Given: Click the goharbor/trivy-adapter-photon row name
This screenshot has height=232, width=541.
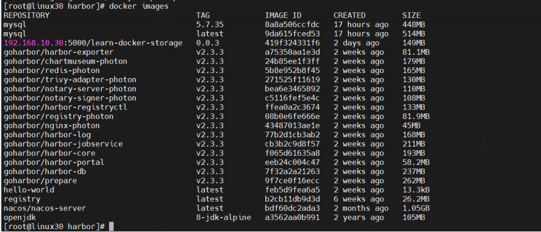Looking at the screenshot, I should point(70,80).
